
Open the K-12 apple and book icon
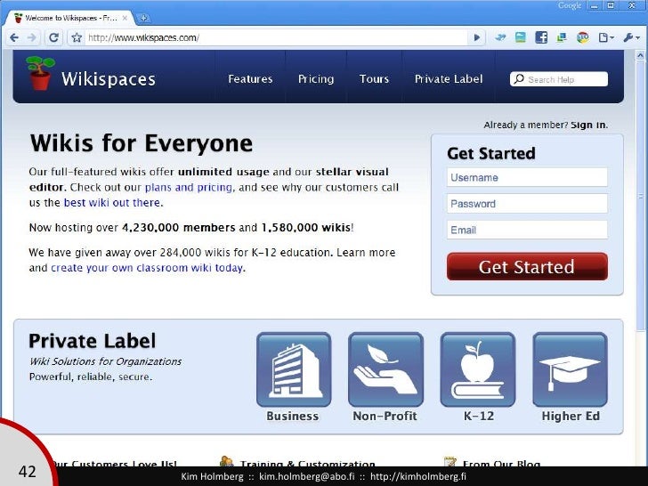coord(478,369)
